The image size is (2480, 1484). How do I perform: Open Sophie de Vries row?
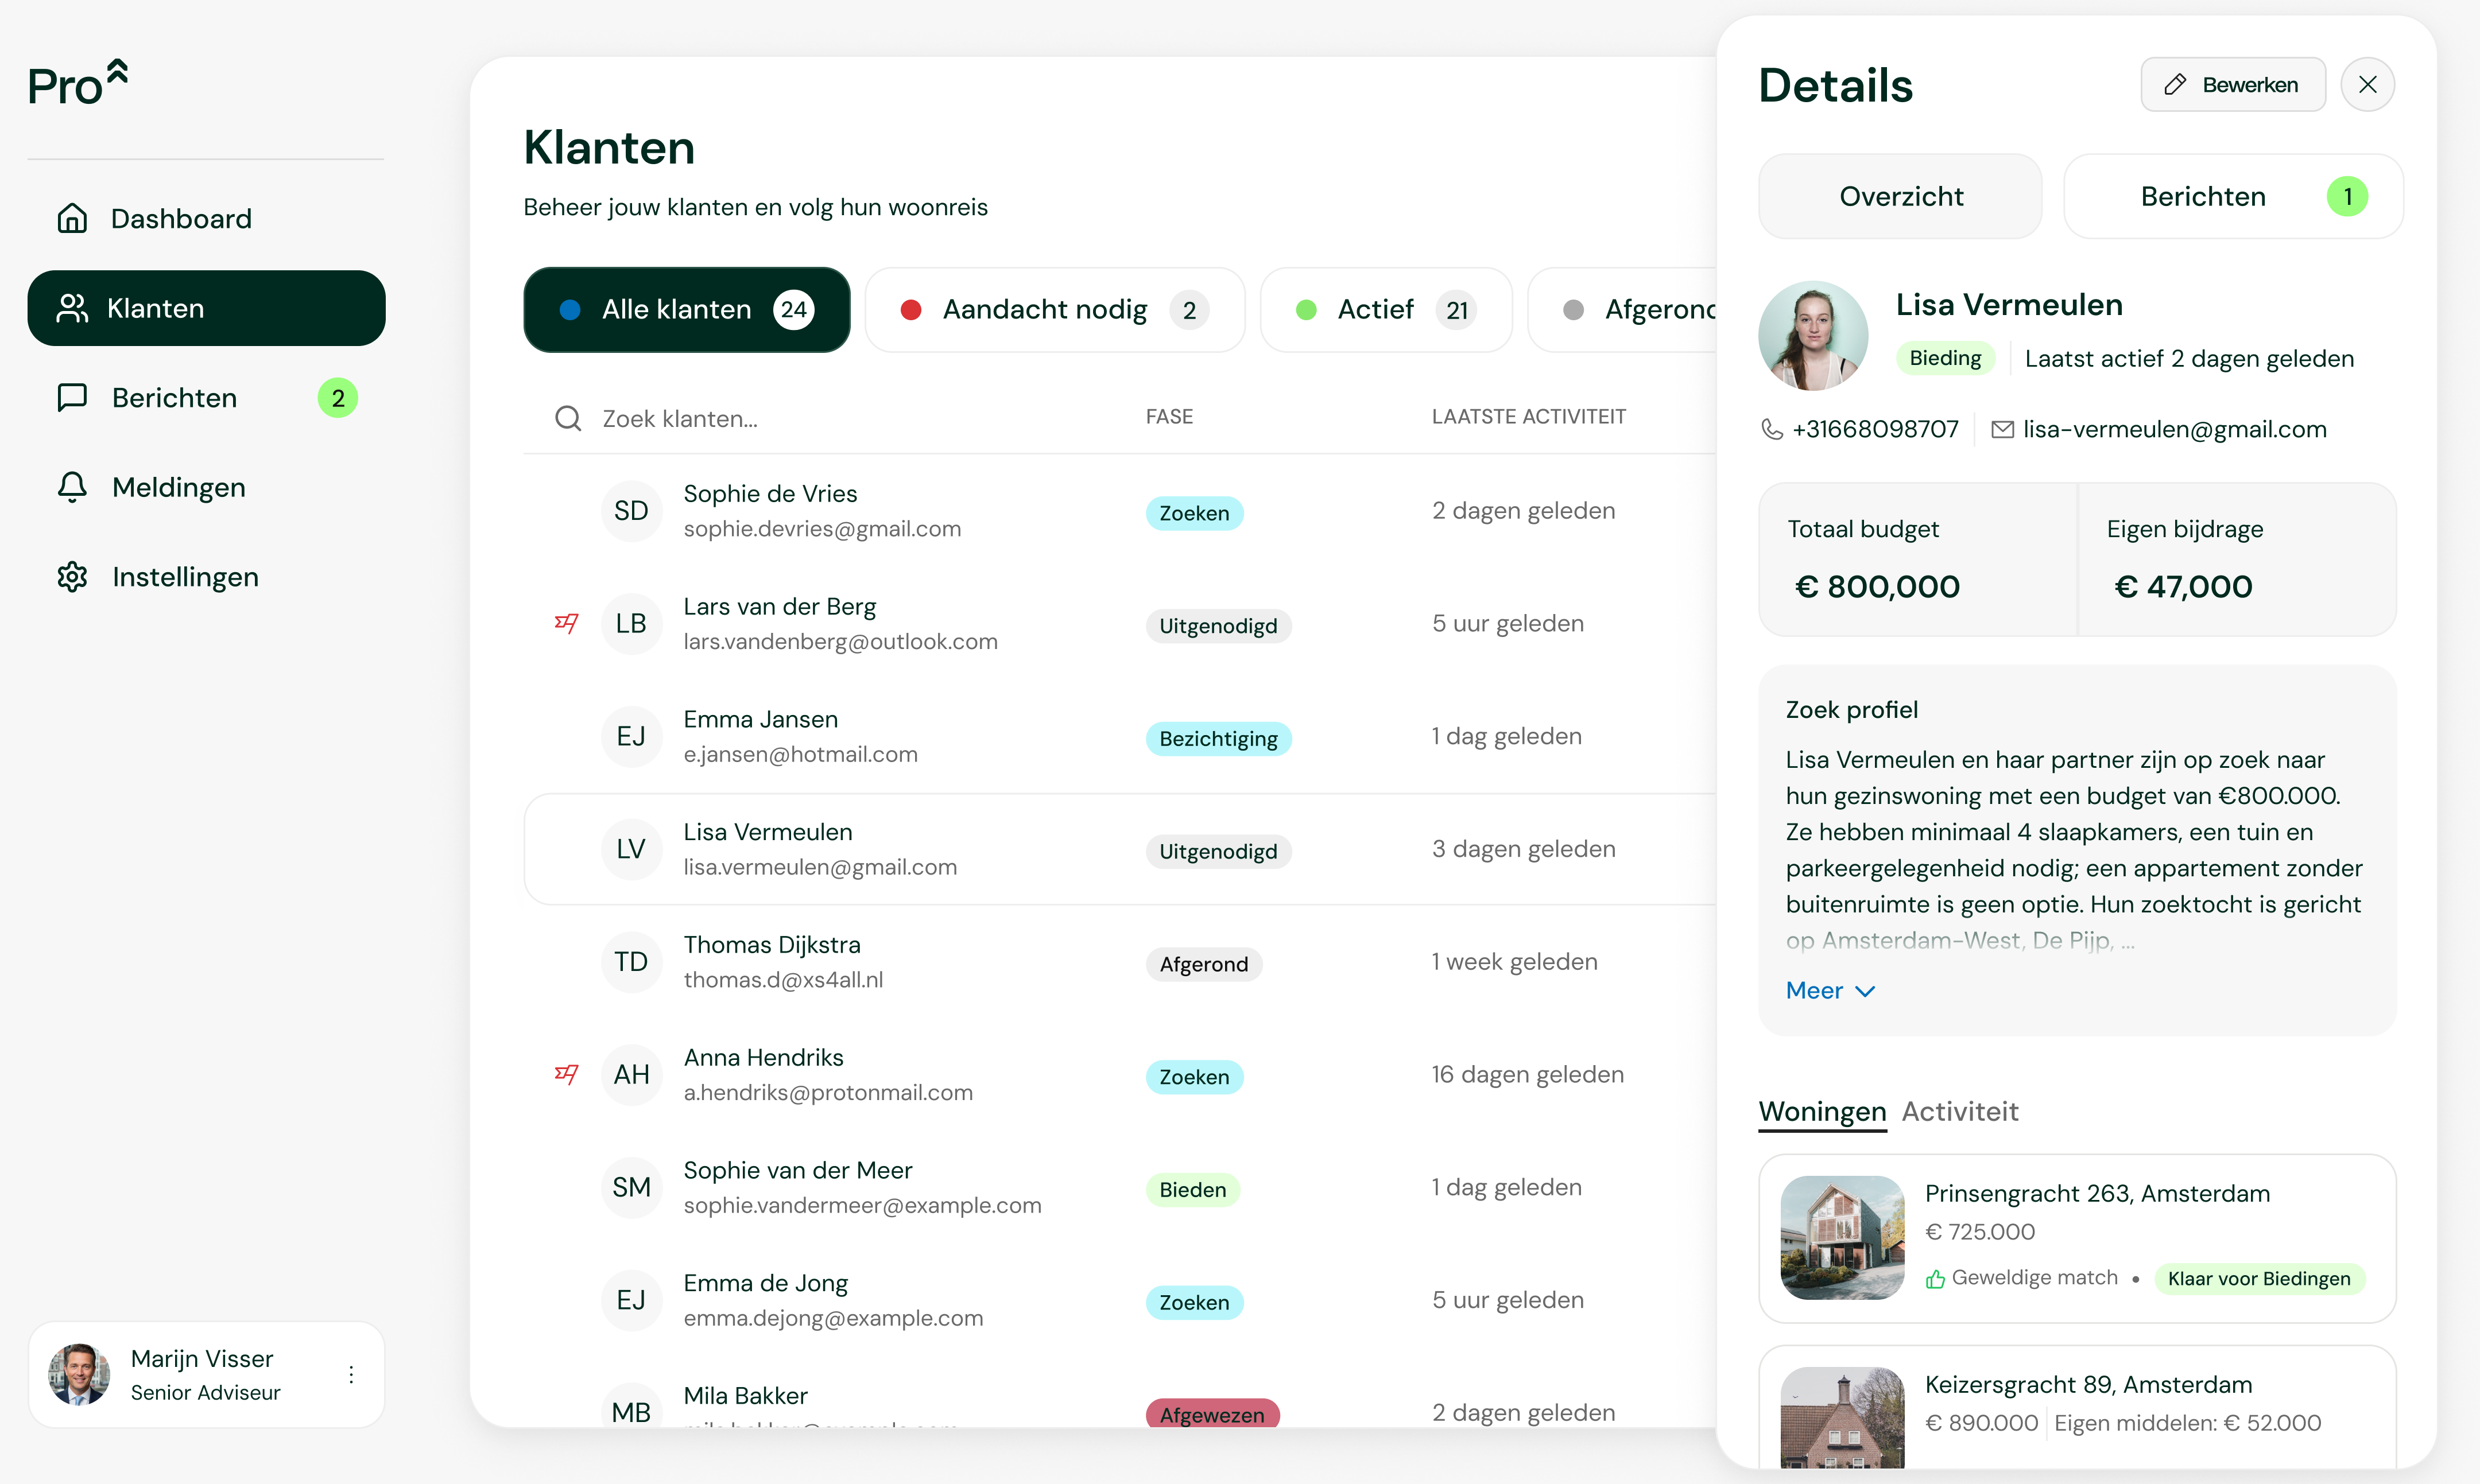(x=1118, y=511)
